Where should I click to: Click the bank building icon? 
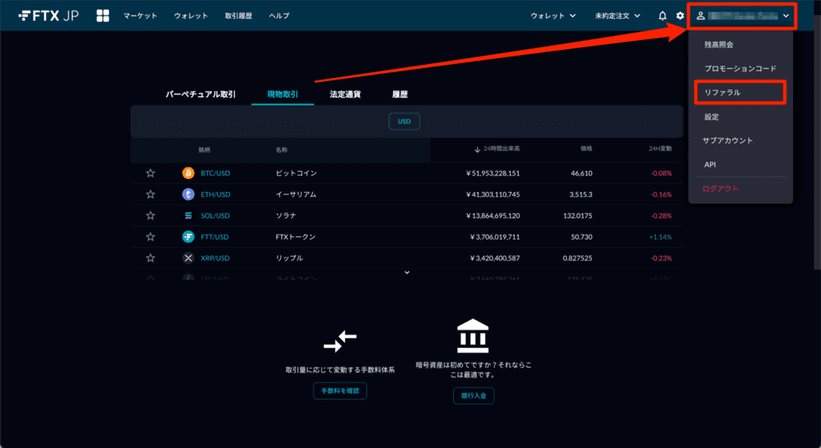[473, 336]
